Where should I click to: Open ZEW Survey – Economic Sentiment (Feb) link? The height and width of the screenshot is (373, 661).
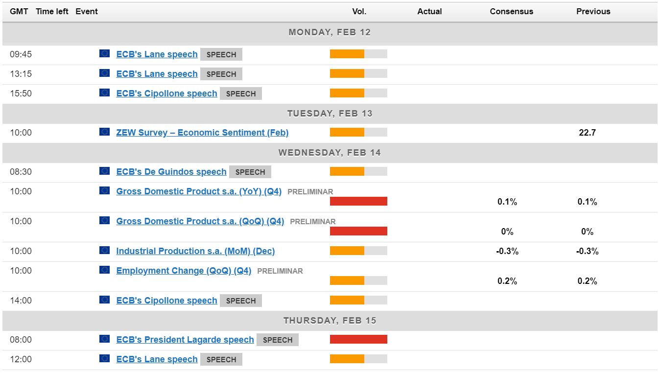tap(202, 133)
